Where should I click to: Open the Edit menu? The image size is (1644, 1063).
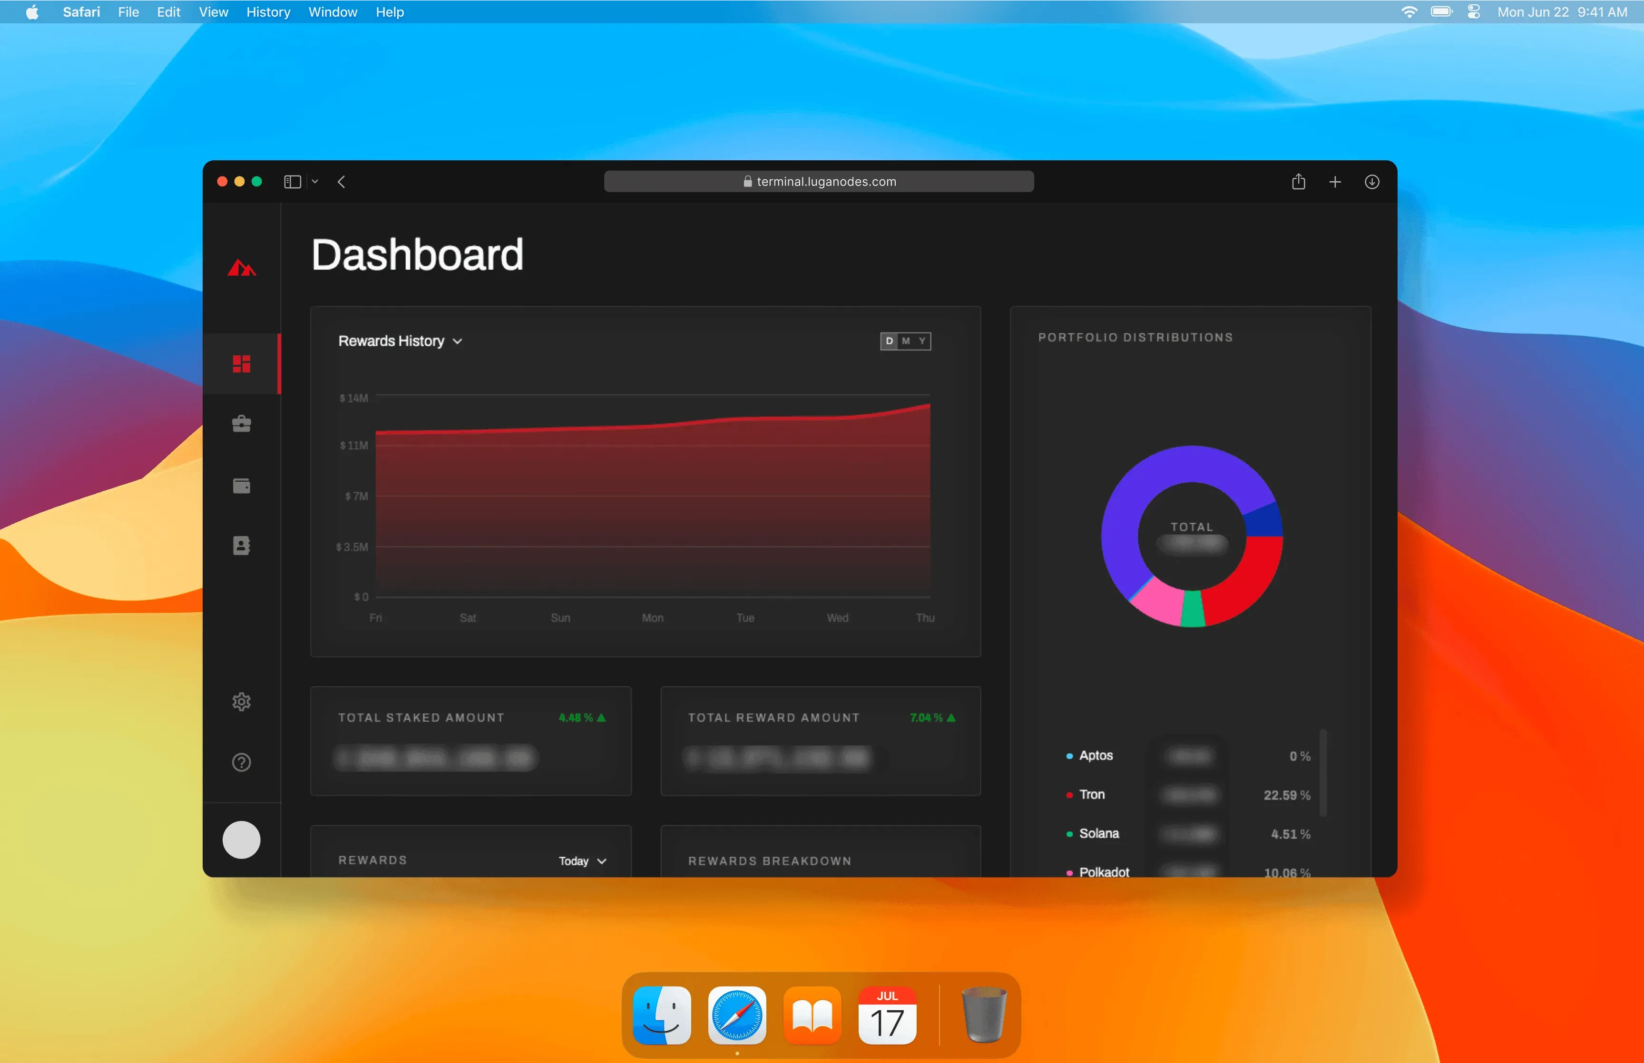pos(168,12)
